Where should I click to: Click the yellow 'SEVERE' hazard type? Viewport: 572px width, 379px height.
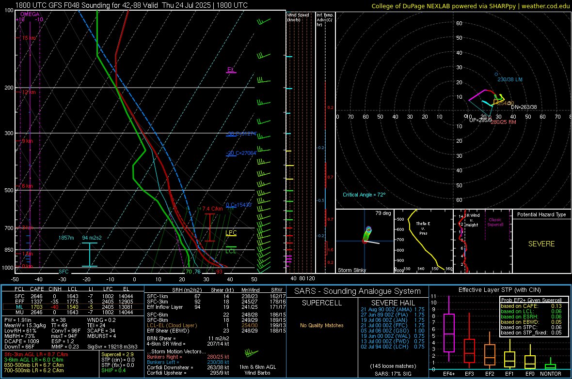(541, 244)
